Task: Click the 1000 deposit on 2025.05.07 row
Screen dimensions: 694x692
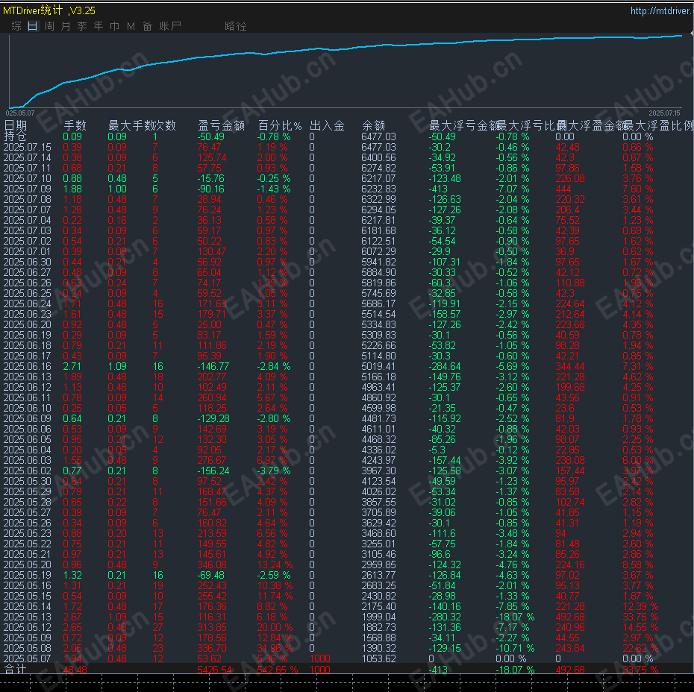Action: pos(320,658)
